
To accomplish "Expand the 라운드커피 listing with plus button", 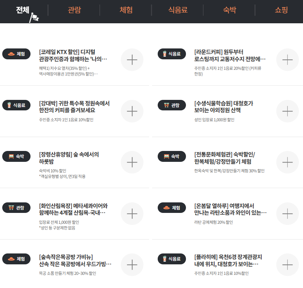I will click(287, 60).
